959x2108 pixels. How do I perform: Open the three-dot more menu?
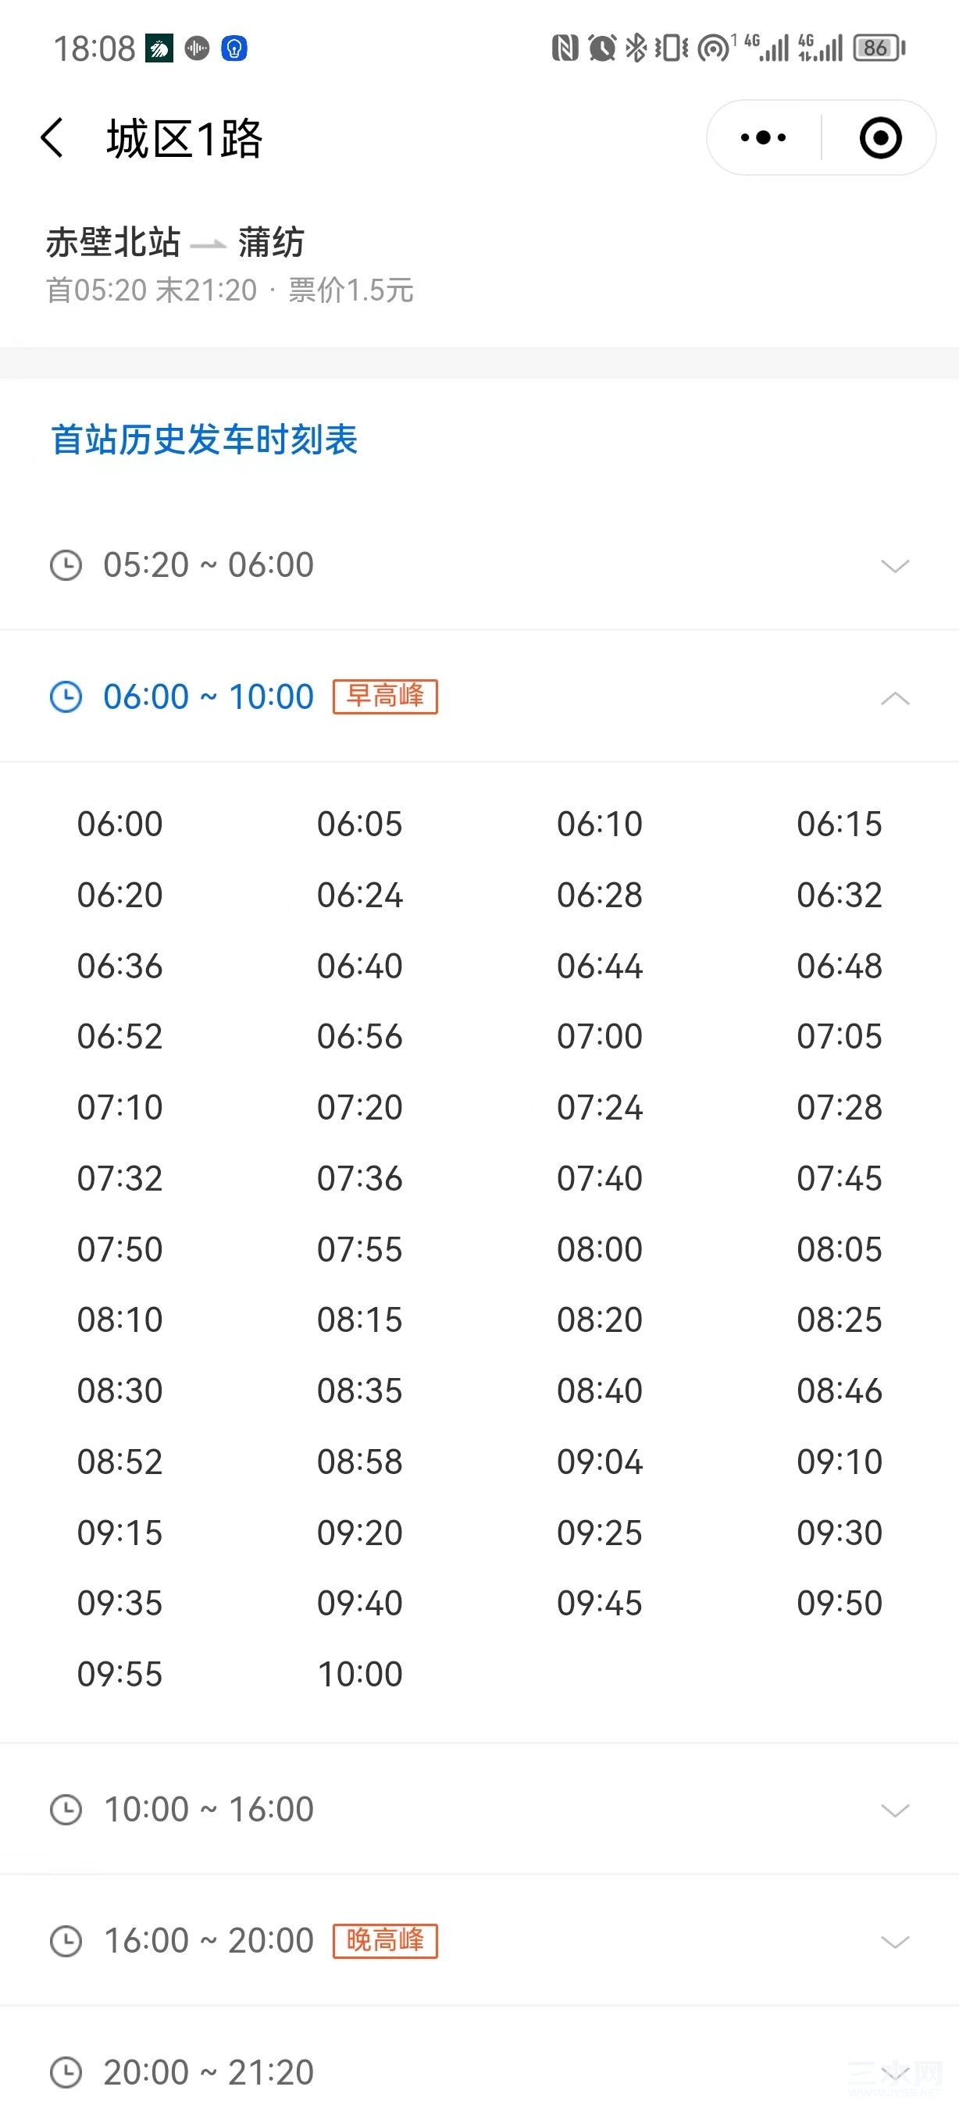point(763,137)
